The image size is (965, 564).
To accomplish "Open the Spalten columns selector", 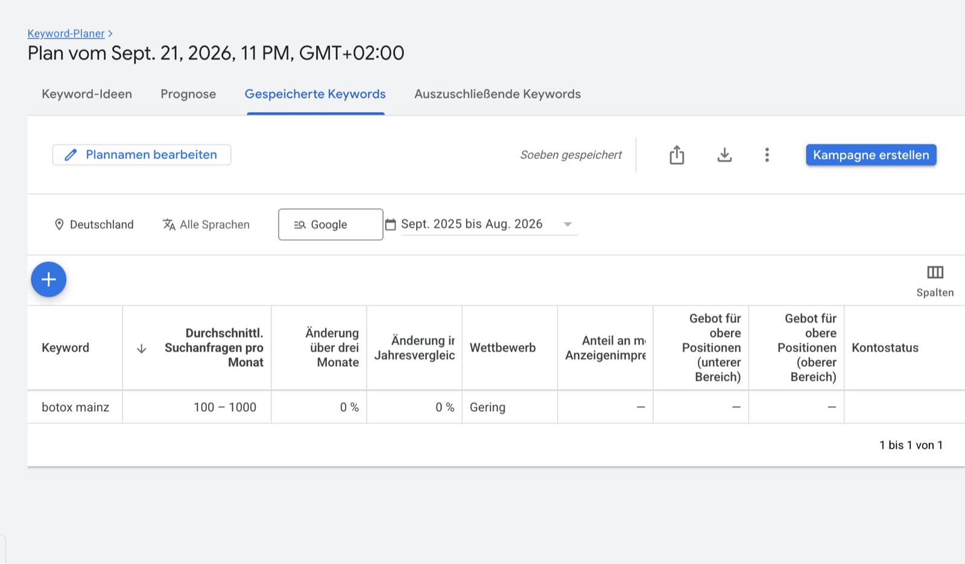I will pos(935,281).
